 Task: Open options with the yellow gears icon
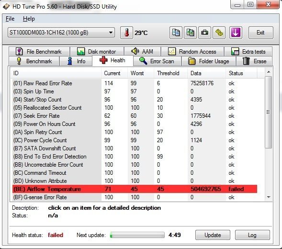click(219, 33)
